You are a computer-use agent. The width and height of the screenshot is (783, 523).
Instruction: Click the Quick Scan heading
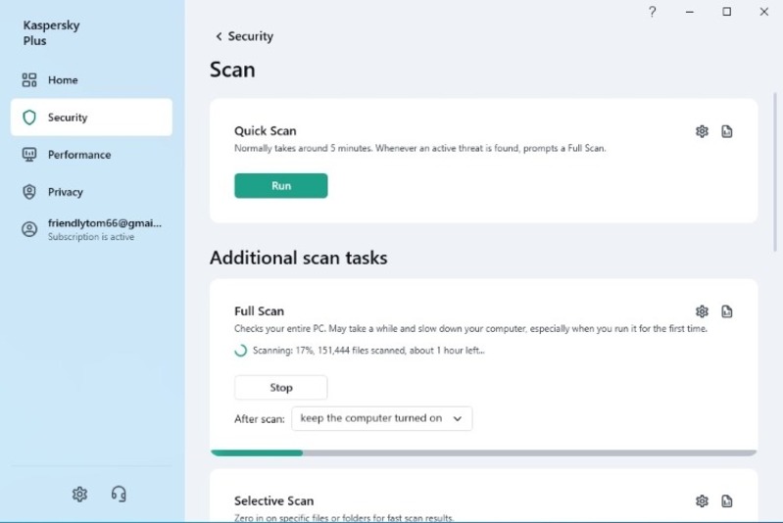(266, 131)
